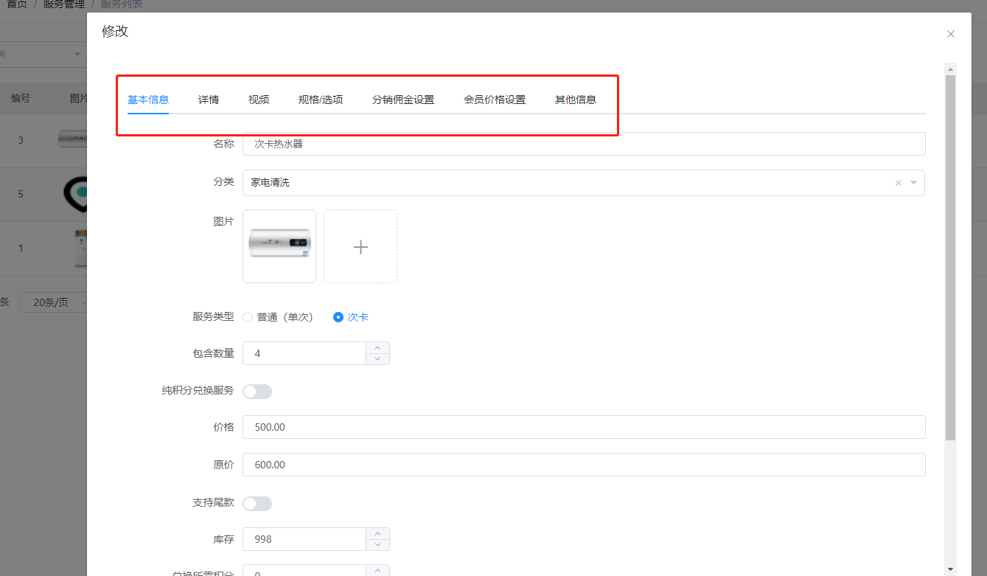Open the 视频 tab
The image size is (987, 576).
[259, 100]
